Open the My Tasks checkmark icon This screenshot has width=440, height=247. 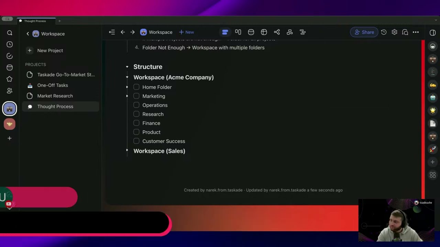pyautogui.click(x=10, y=56)
